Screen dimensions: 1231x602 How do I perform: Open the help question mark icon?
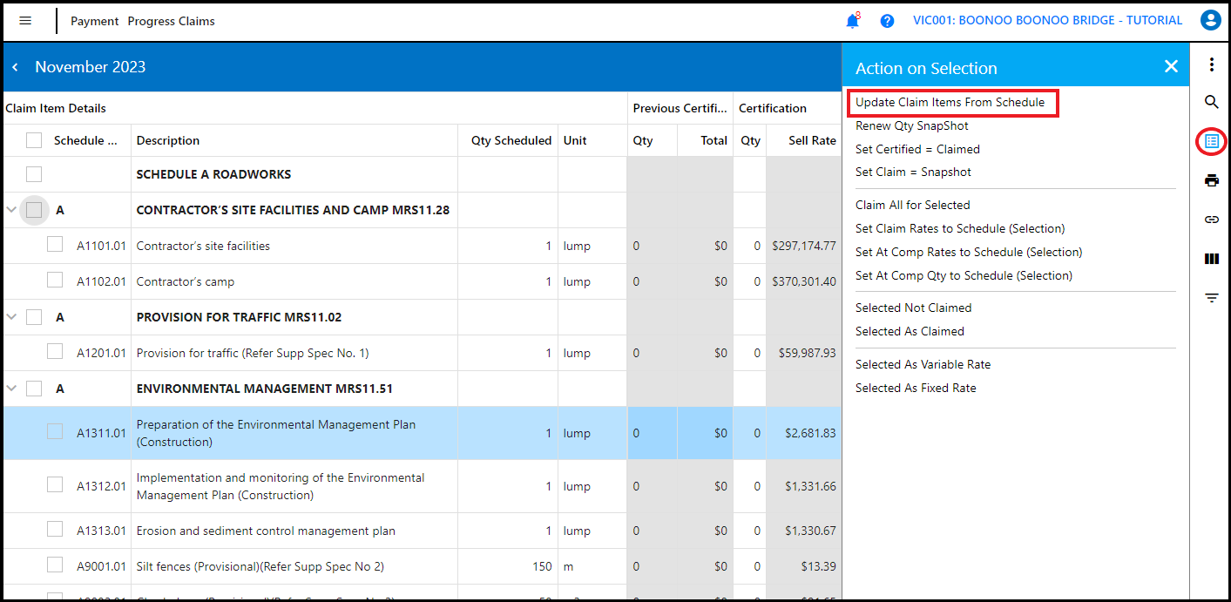coord(887,21)
